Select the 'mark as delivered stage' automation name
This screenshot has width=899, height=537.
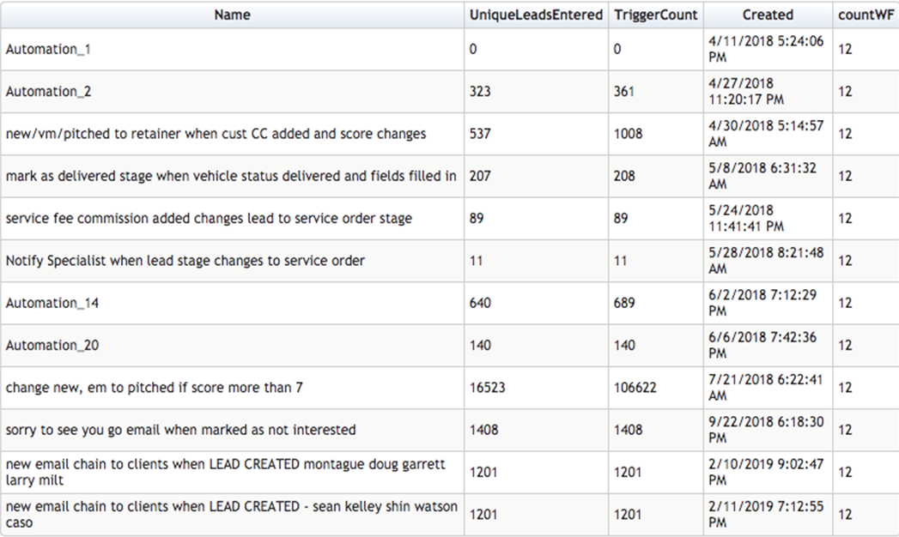tap(231, 176)
